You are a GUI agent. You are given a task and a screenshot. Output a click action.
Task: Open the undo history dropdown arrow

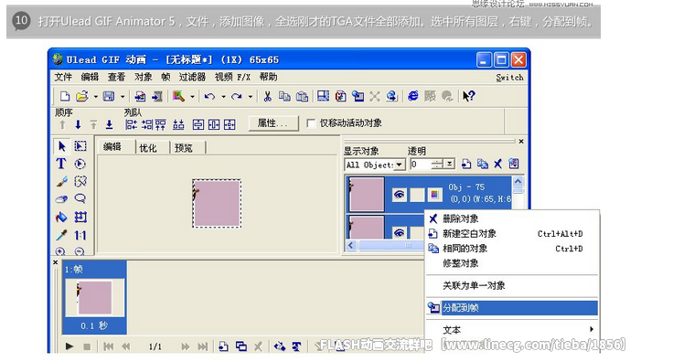click(x=223, y=97)
